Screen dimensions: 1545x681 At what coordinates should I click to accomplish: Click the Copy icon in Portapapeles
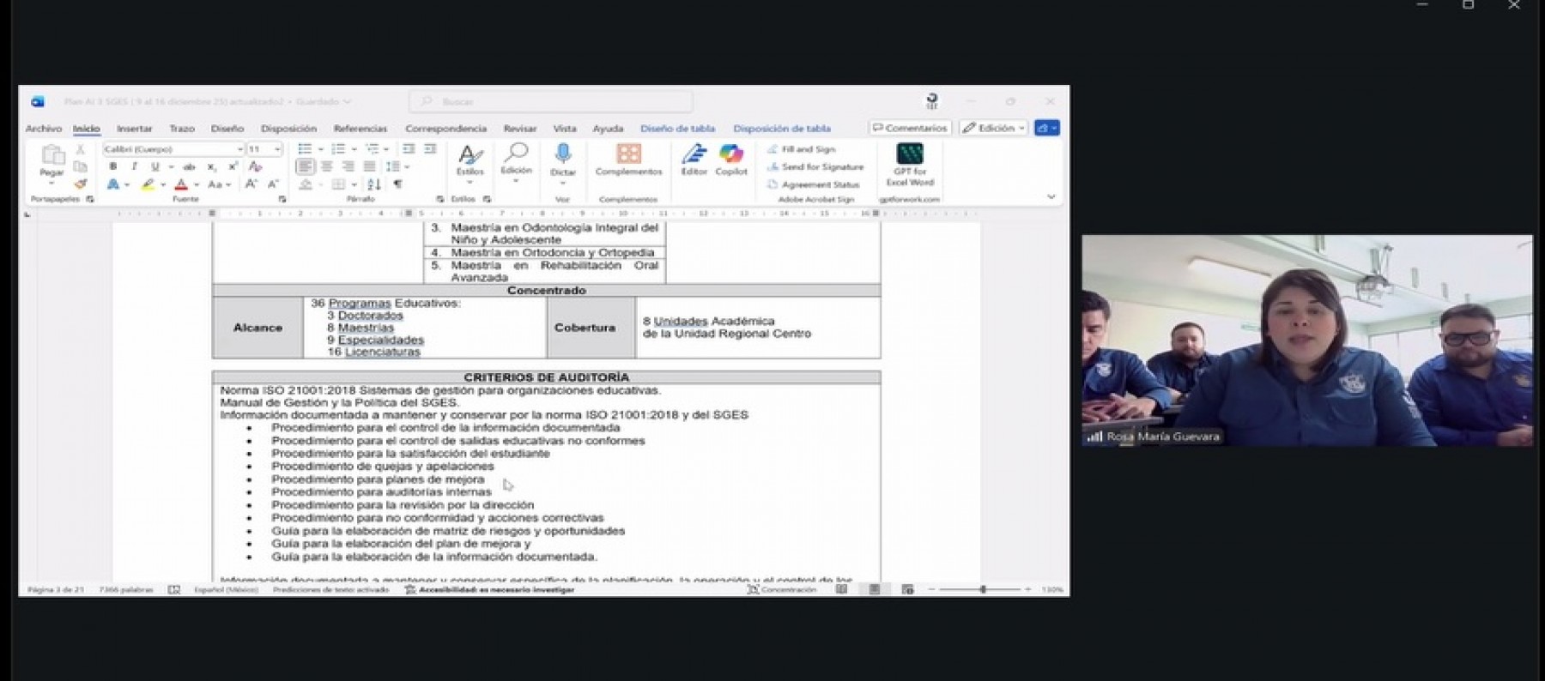tap(81, 166)
